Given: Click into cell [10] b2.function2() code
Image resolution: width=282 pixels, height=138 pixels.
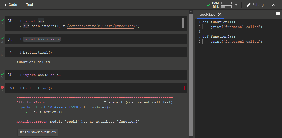Looking at the screenshot, I should (37, 88).
